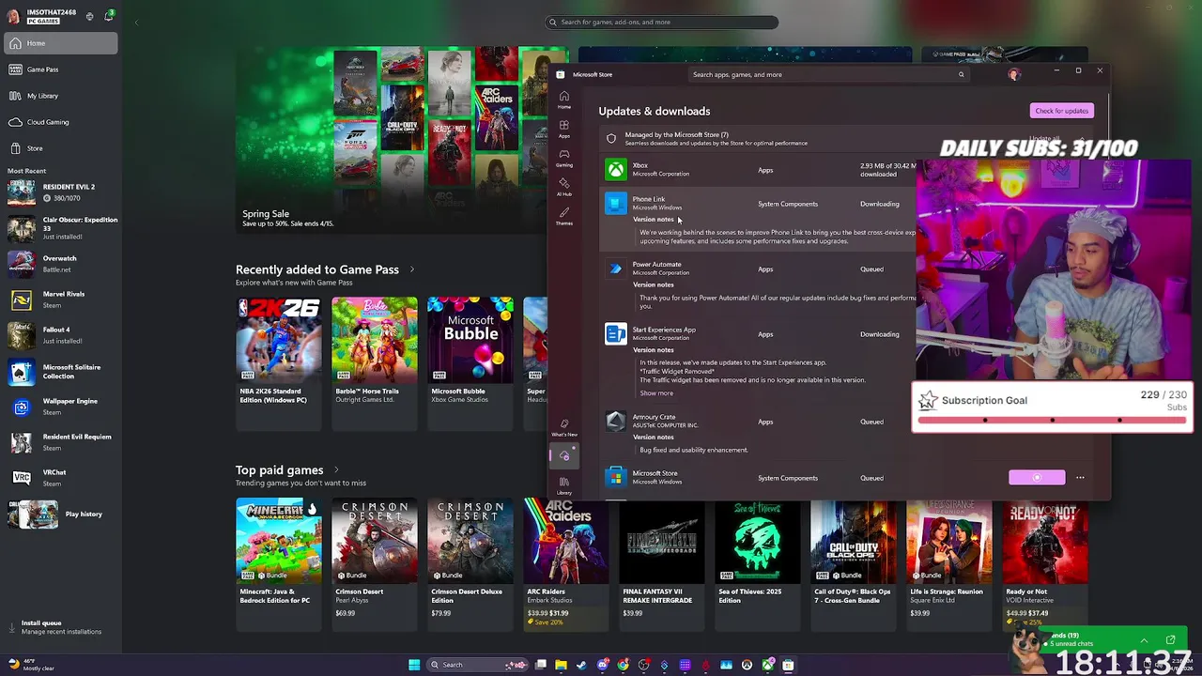The width and height of the screenshot is (1202, 676).
Task: Open Clair Obscur: Expedition 33 in Most Recent
Action: 61,228
